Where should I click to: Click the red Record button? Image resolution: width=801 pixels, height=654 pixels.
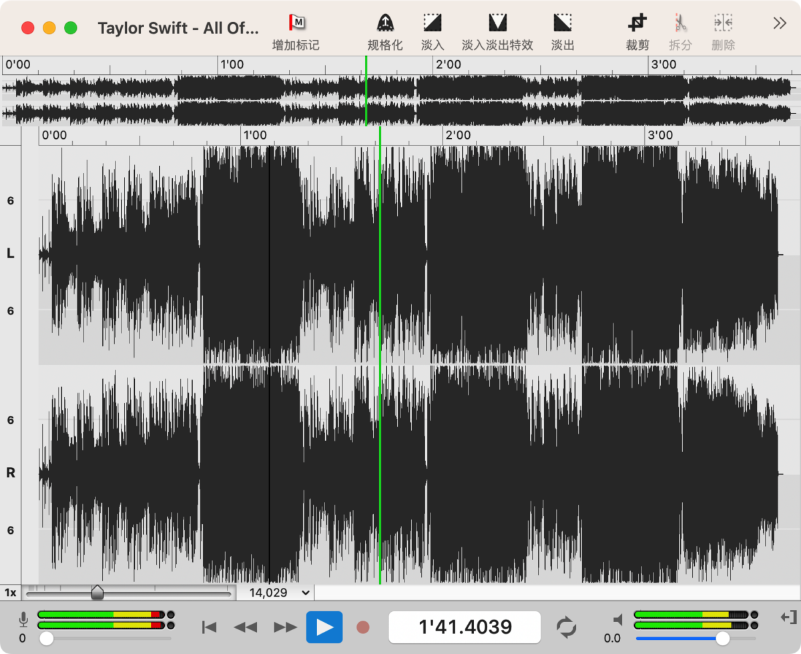click(x=363, y=627)
